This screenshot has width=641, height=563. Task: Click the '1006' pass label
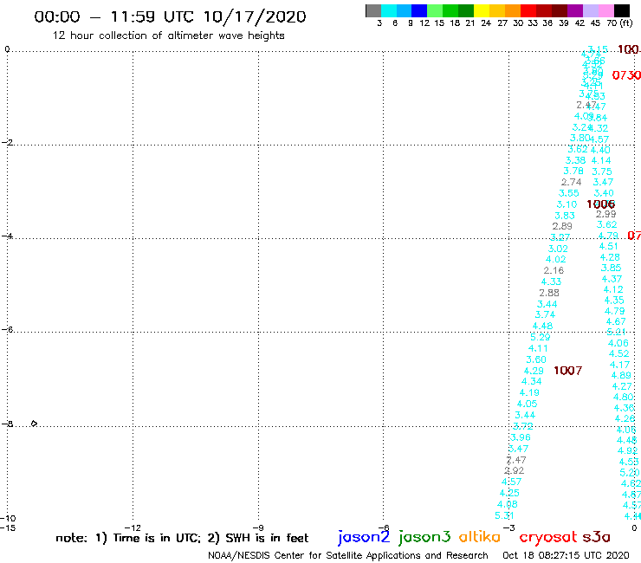point(600,204)
